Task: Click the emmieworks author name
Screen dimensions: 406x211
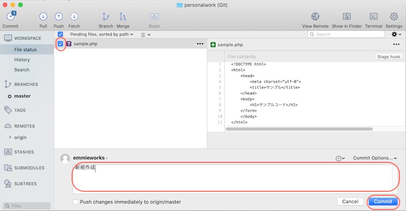Action: tap(89, 158)
